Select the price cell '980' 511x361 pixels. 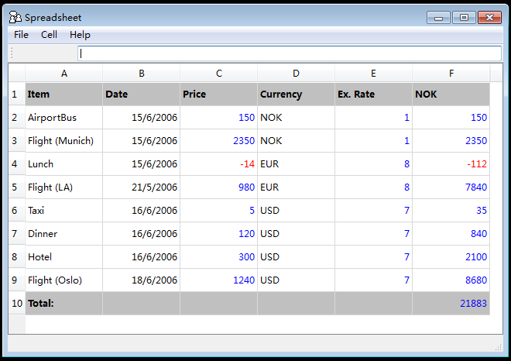218,187
